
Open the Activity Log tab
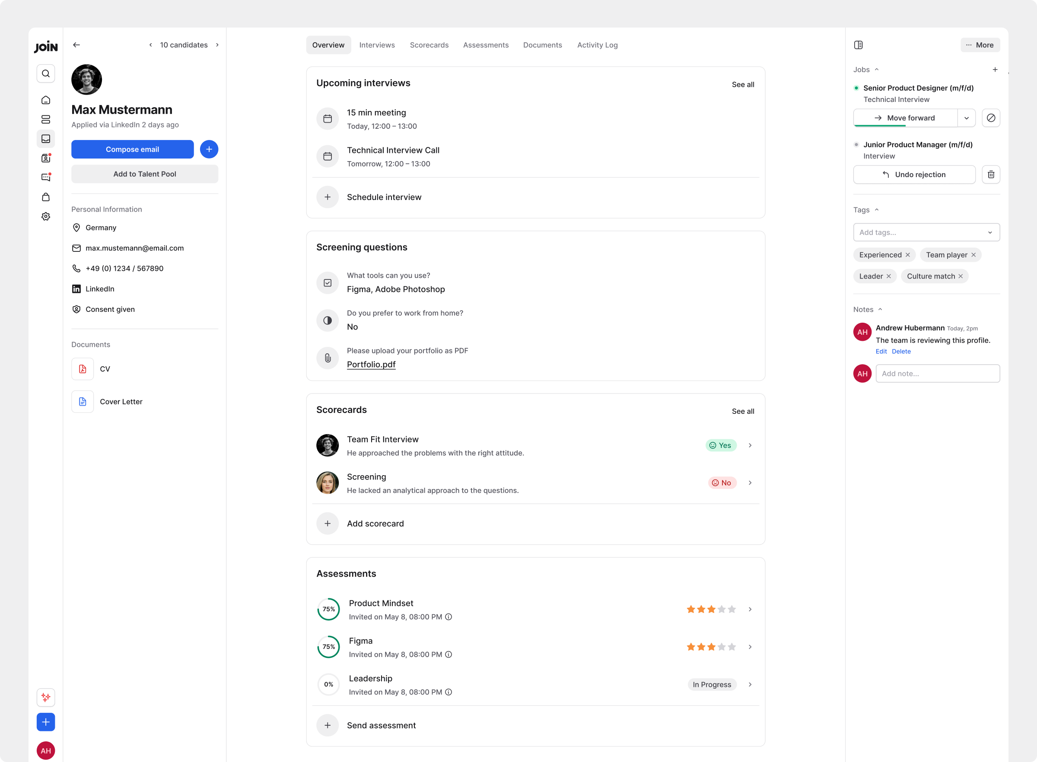point(597,45)
